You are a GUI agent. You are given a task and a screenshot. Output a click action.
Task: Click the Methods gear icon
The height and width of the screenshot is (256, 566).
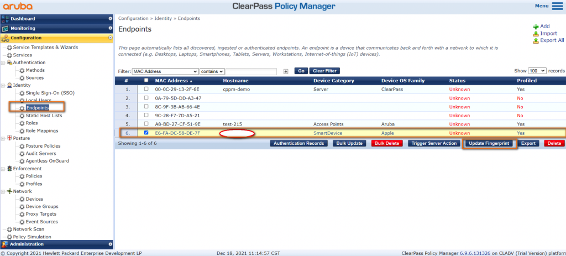click(x=22, y=70)
